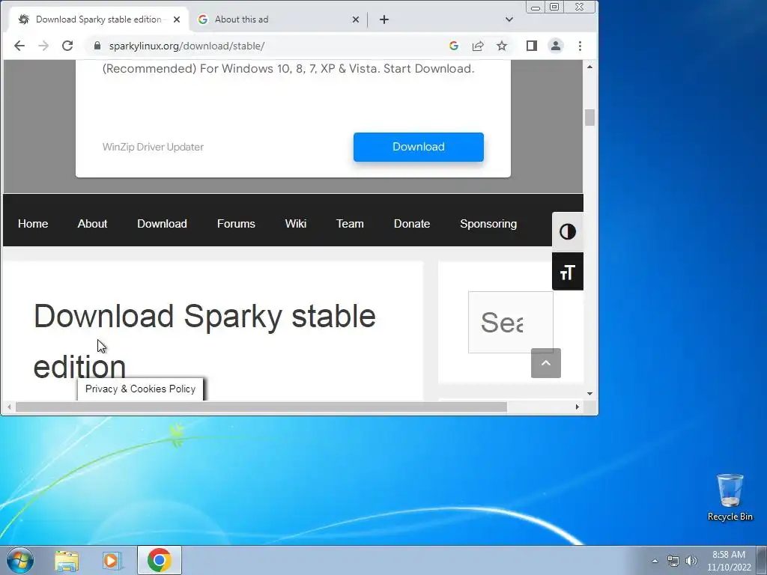Click the scroll up arrow
Screen dimensions: 767x575
[x=589, y=67]
